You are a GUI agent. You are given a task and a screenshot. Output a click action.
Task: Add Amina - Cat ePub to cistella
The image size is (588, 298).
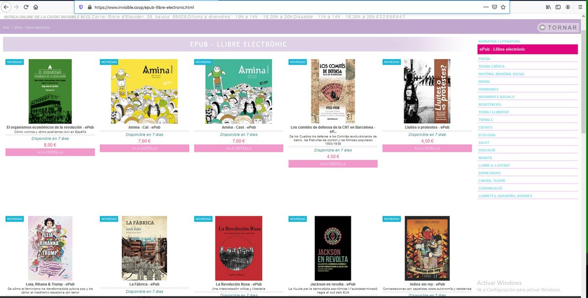[145, 148]
